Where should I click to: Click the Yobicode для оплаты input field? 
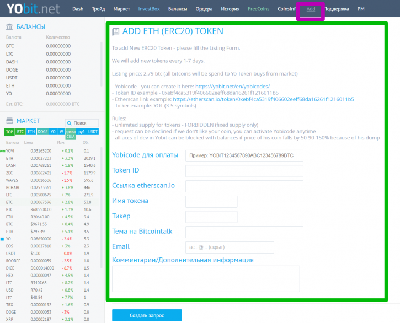point(244,156)
